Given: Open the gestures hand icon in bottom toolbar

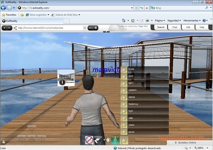Looking at the screenshot, I should 124,140.
